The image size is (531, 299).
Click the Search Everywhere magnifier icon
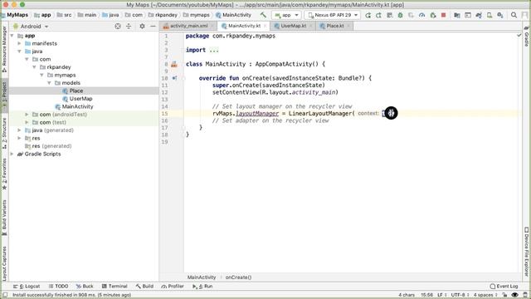coord(514,15)
